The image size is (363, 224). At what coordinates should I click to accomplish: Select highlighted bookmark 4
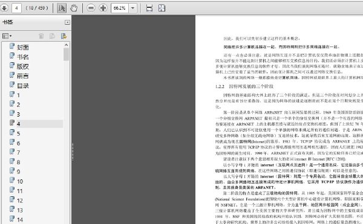click(x=18, y=124)
